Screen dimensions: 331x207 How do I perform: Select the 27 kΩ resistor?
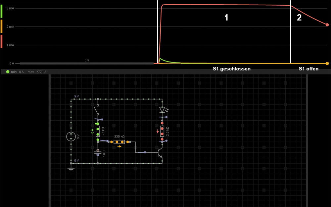click(x=98, y=131)
